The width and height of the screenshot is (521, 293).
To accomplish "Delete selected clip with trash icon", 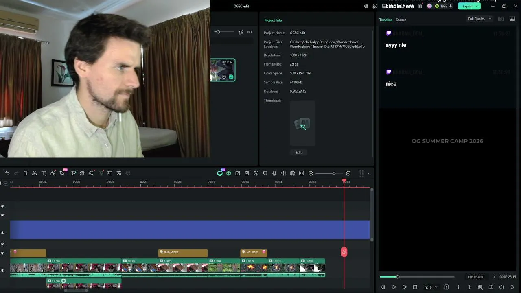I will 26,173.
